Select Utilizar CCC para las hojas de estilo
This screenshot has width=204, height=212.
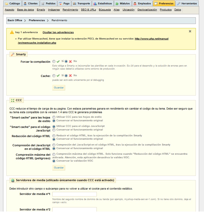click(54, 117)
